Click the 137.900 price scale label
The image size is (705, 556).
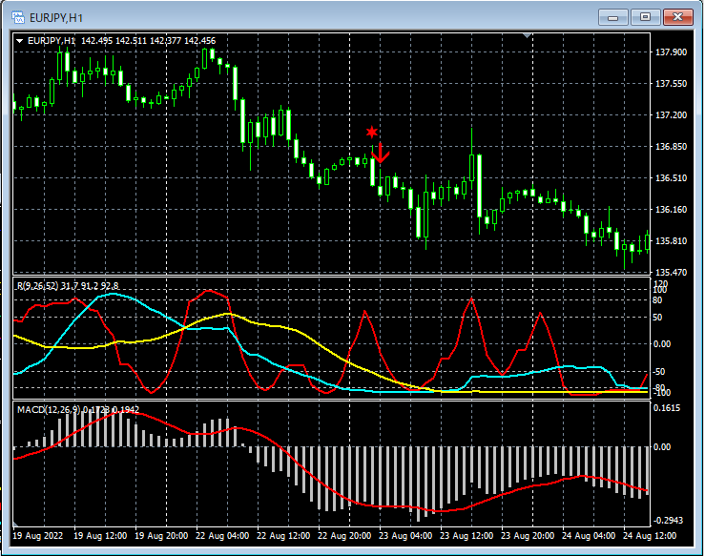click(673, 52)
